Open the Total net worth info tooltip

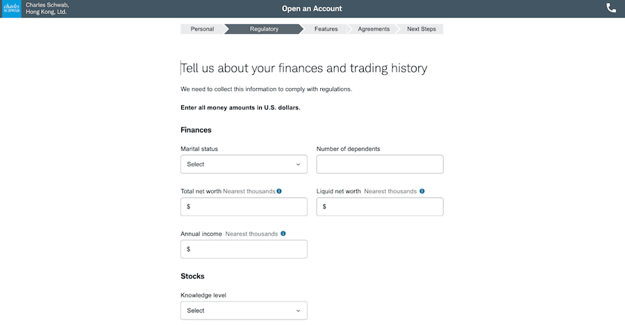[x=279, y=191]
